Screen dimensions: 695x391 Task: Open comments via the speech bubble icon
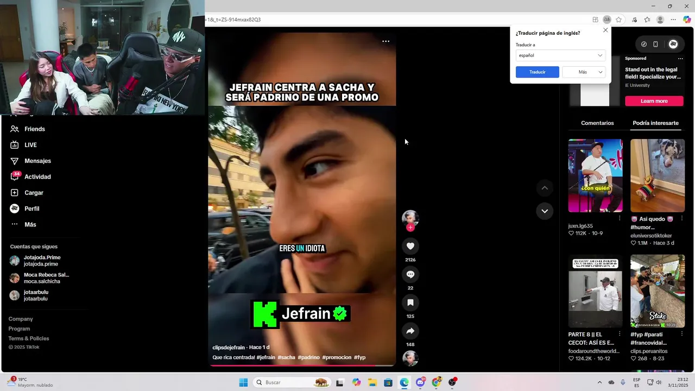(x=410, y=274)
